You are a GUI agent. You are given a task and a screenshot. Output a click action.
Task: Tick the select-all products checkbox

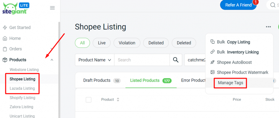(x=89, y=100)
